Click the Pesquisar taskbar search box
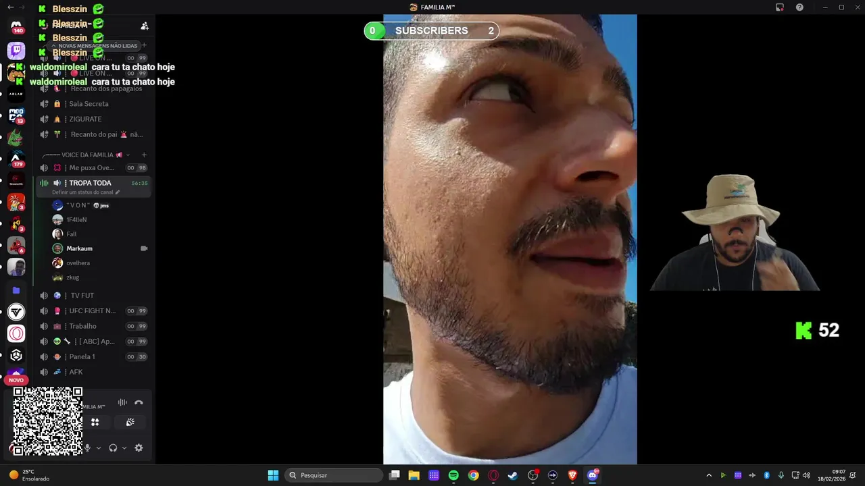 pos(334,475)
